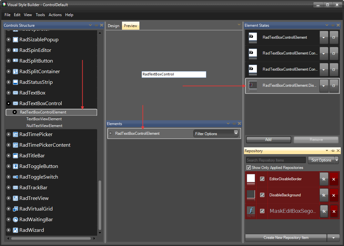Viewport: 344px width, 246px height.
Task: Click the pin icon on the Repository panel
Action: (332, 151)
